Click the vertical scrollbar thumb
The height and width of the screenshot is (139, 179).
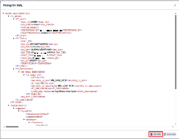(176, 52)
